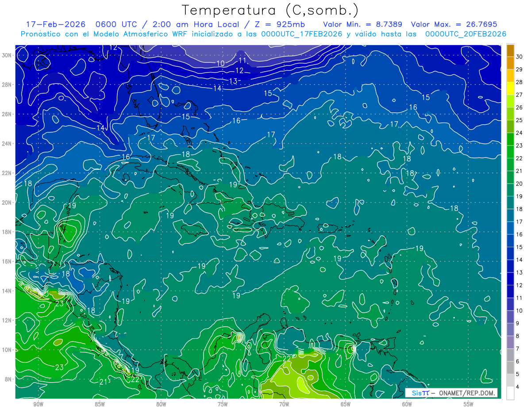Click the "Valor Min. = 8.7389" value
531x410 pixels.
pyautogui.click(x=362, y=24)
